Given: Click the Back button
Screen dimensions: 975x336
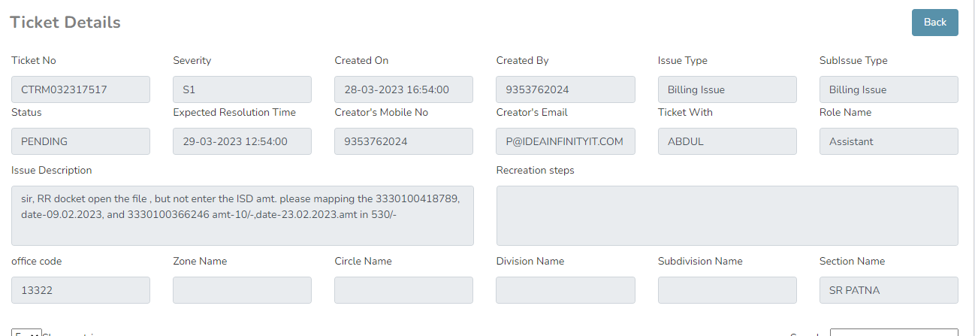Looking at the screenshot, I should 934,23.
